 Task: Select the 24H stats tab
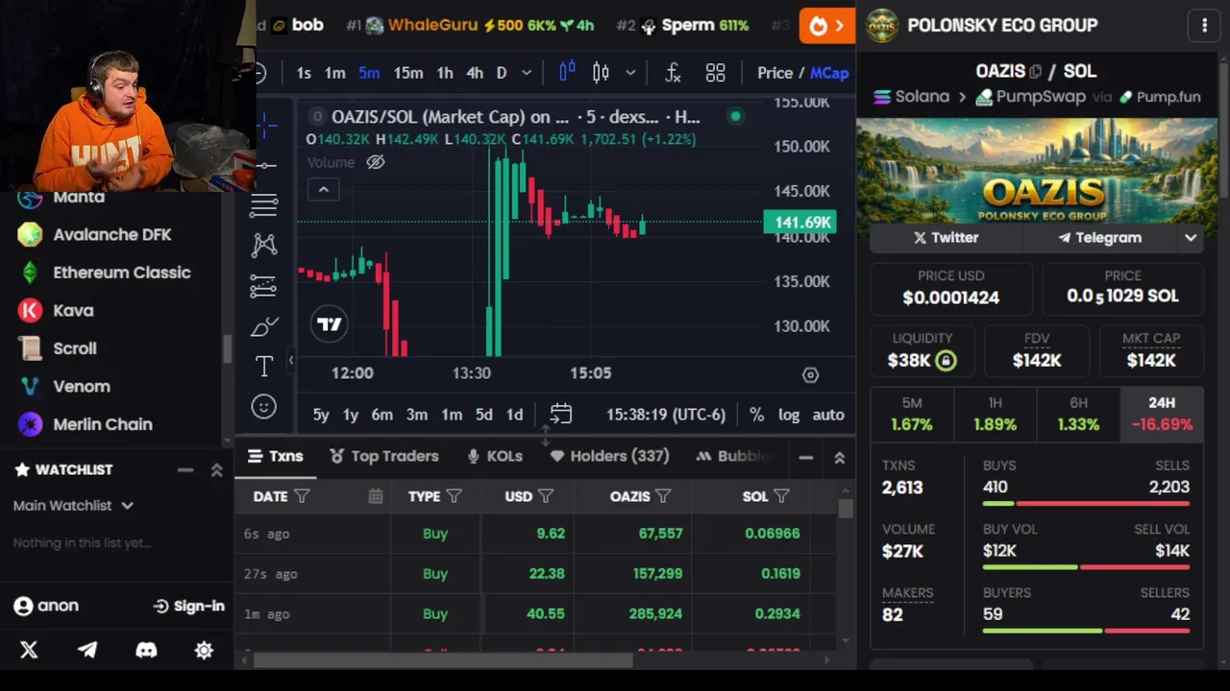click(x=1162, y=414)
